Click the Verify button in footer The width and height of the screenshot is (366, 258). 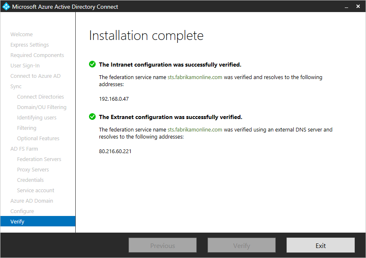tap(242, 245)
